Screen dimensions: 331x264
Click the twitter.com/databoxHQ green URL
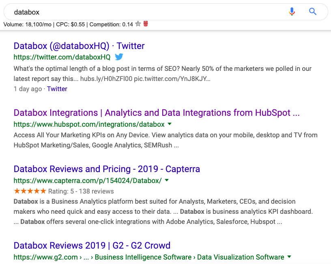click(x=62, y=57)
